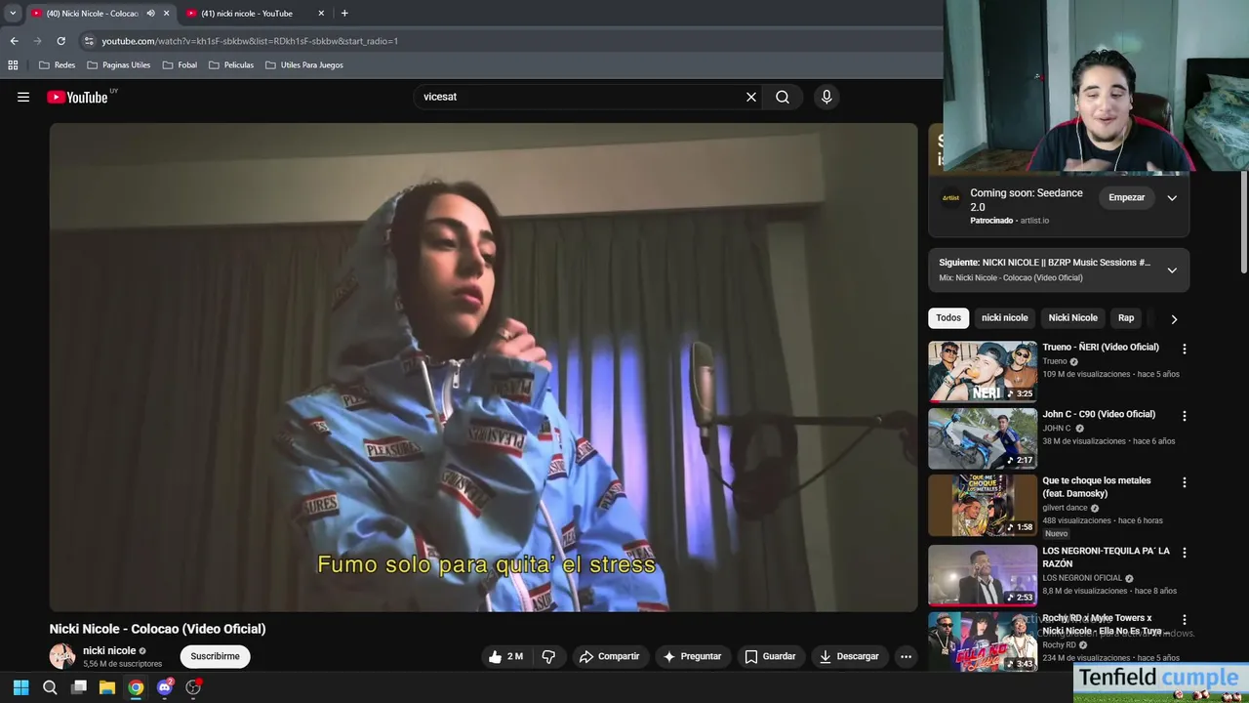View site information icon in address bar
This screenshot has height=703, width=1249.
coord(89,41)
